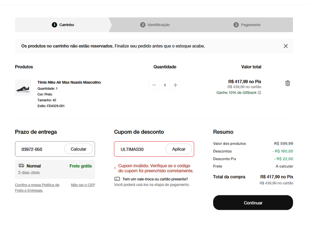Click the Nike shoe product thumbnail
The height and width of the screenshot is (230, 311).
23,87
